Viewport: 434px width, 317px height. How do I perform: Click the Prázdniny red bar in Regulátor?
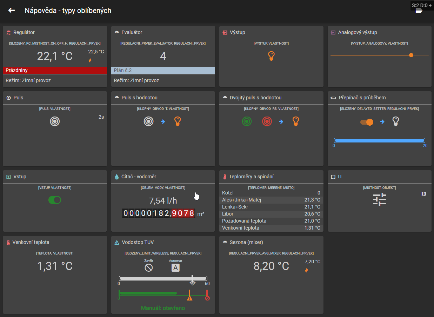click(x=55, y=71)
